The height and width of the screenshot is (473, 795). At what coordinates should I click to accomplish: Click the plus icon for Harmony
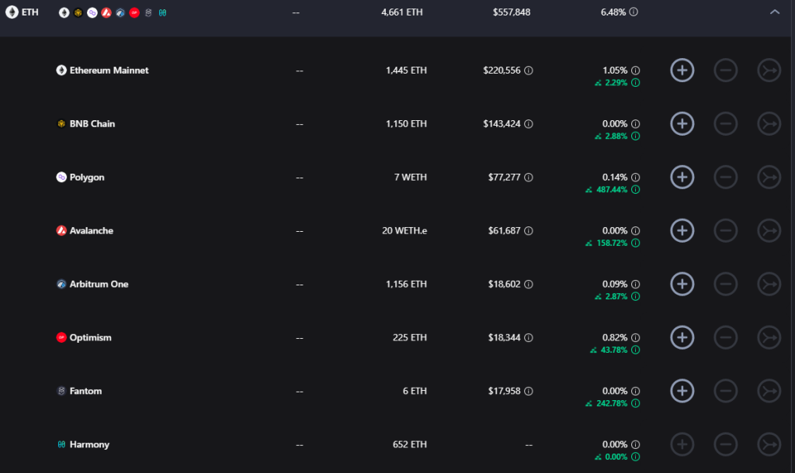682,444
